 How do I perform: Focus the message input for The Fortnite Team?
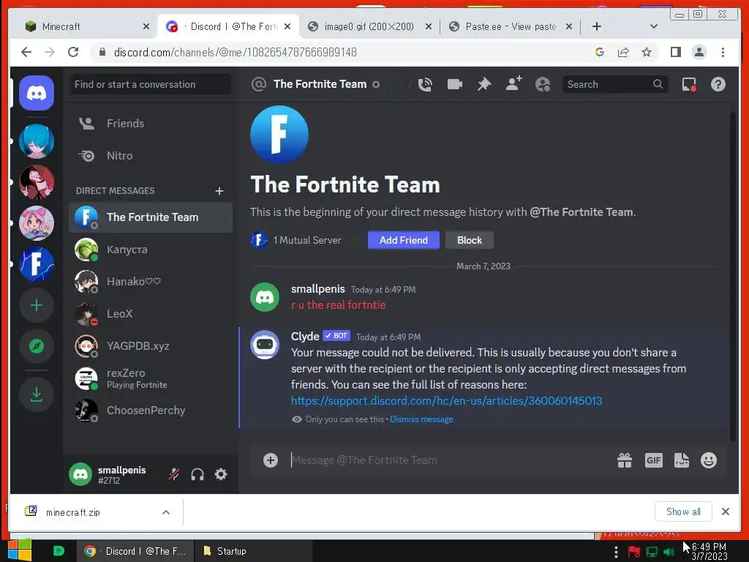[x=449, y=460]
